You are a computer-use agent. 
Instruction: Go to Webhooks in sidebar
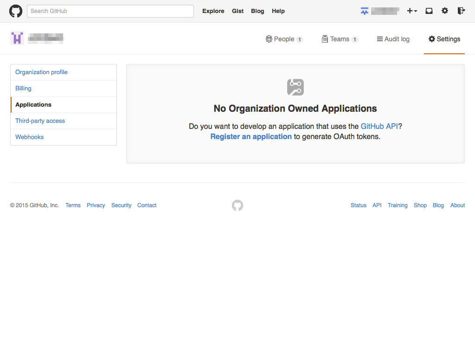(x=29, y=137)
